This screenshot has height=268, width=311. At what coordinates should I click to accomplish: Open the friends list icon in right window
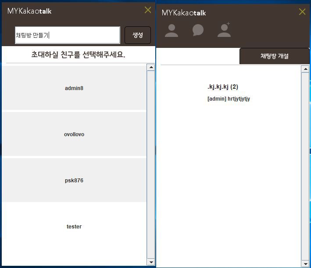pyautogui.click(x=172, y=31)
